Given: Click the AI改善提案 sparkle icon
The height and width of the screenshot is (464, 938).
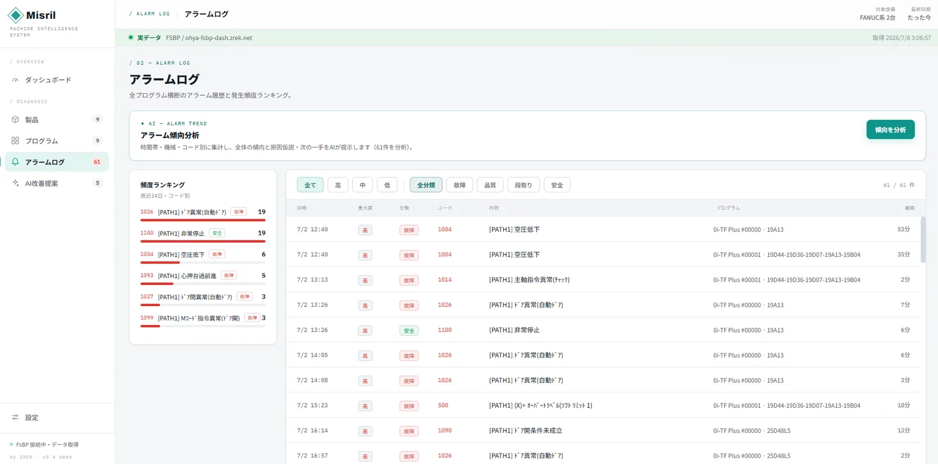Looking at the screenshot, I should [15, 183].
